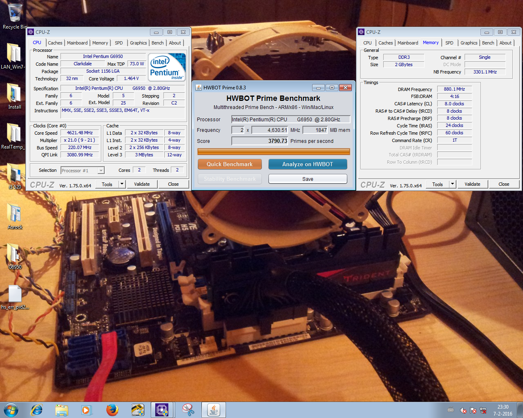Open Graphics tab in left CPU-Z
The width and height of the screenshot is (523, 418).
(x=139, y=43)
